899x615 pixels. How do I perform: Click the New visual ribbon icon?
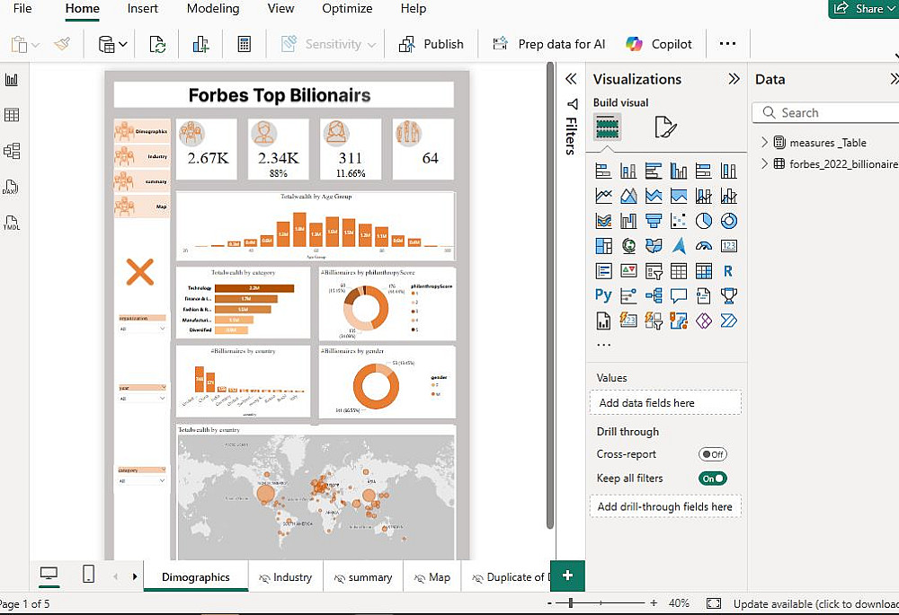[200, 44]
